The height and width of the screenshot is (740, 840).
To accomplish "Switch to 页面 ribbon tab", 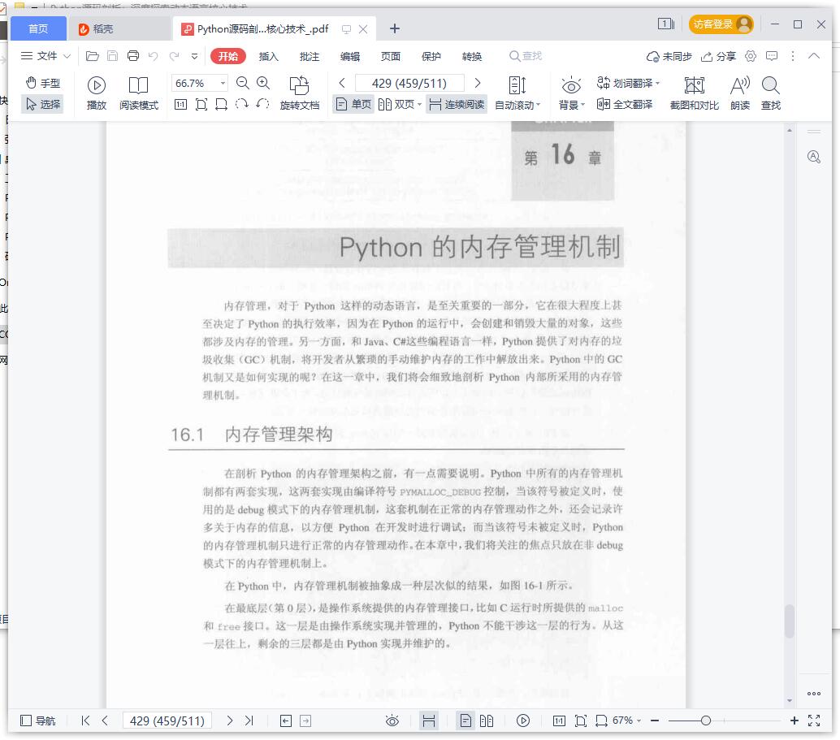I will coord(391,56).
